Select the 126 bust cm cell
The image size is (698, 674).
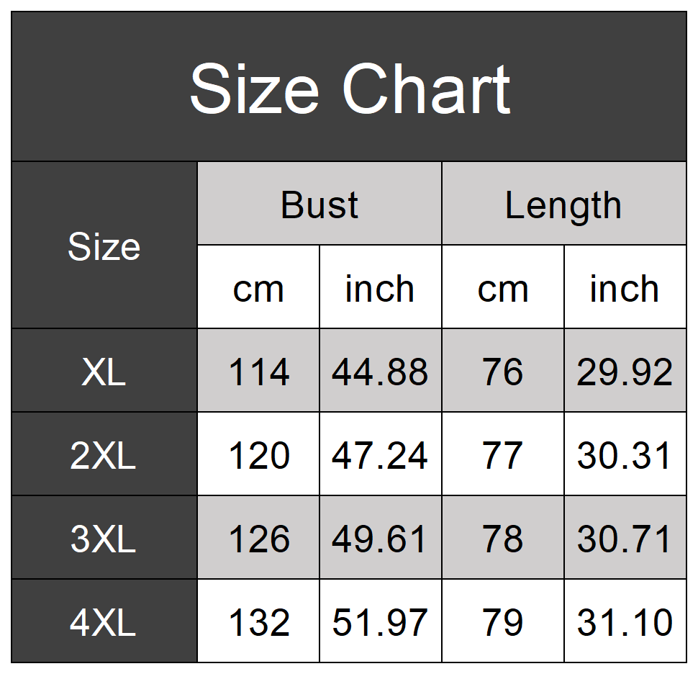(258, 539)
